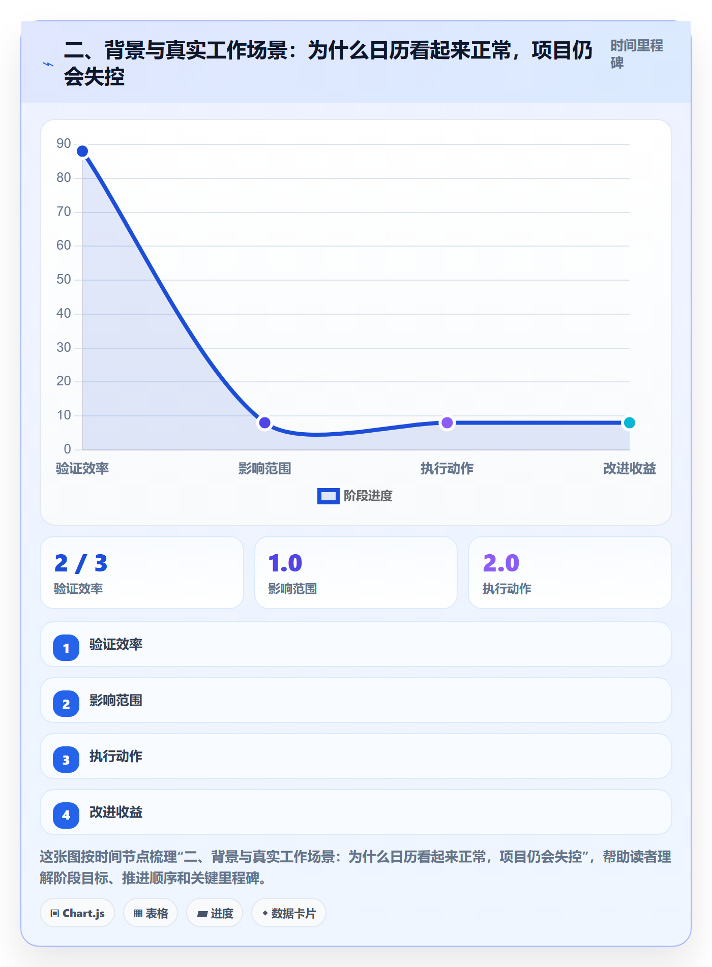Click the 改进收益 x-axis label
The width and height of the screenshot is (712, 967).
(629, 468)
